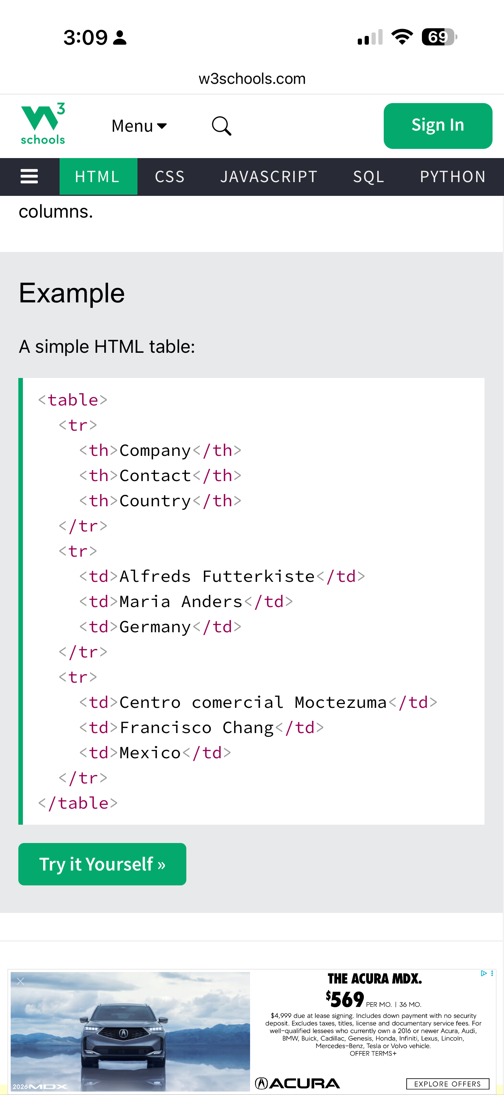Click Try it Yourself button
This screenshot has height=1095, width=504.
[x=102, y=864]
